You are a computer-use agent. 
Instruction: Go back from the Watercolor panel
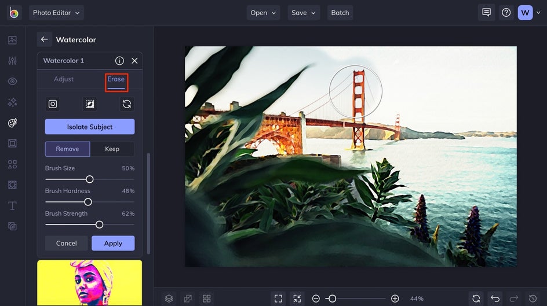click(x=44, y=39)
